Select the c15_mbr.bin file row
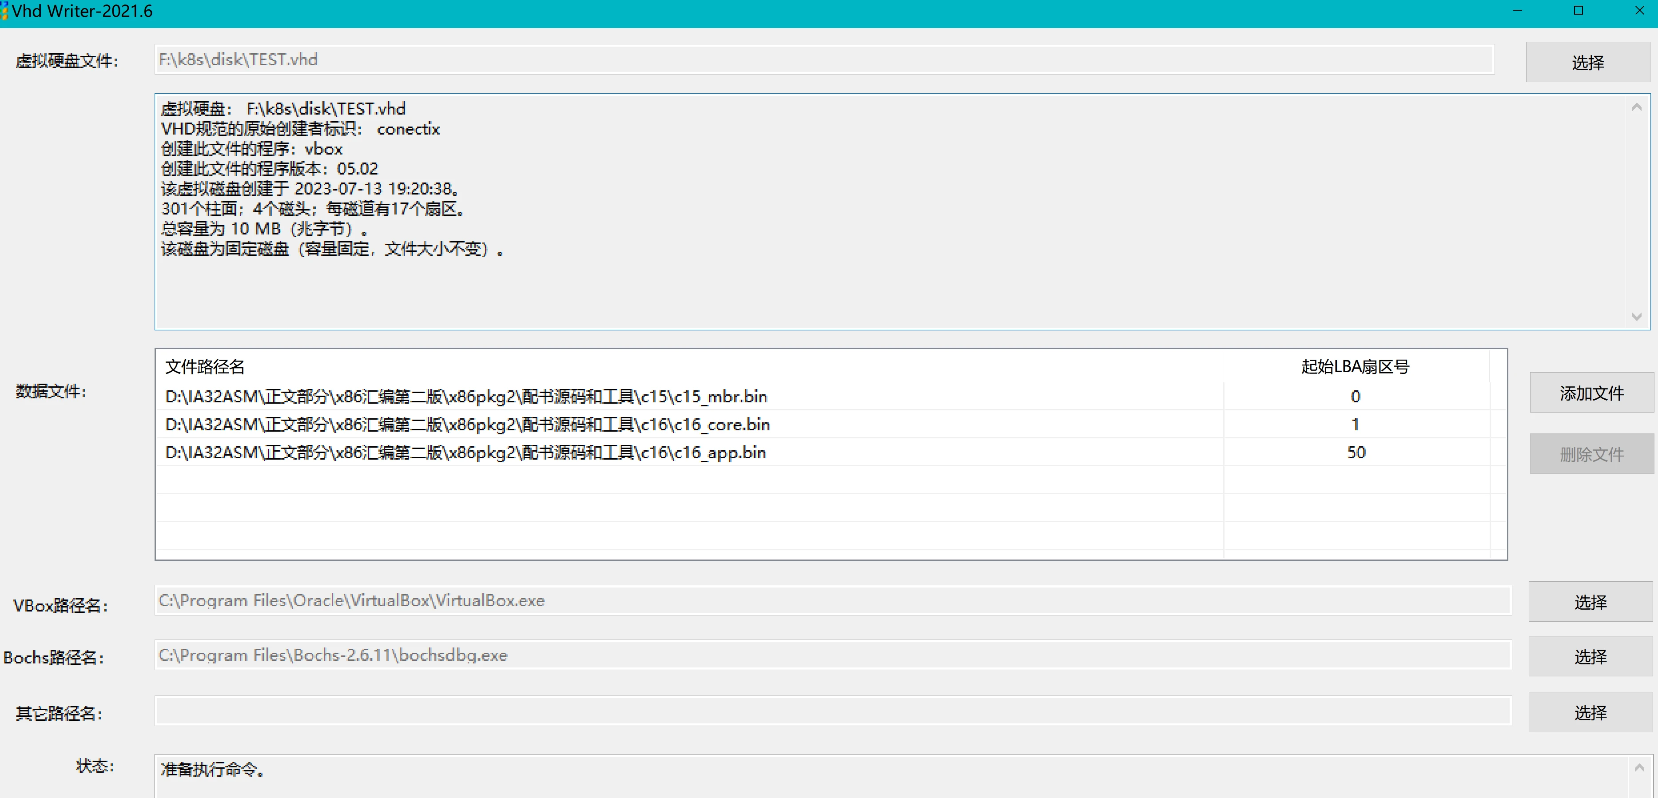Image resolution: width=1658 pixels, height=798 pixels. [x=830, y=397]
